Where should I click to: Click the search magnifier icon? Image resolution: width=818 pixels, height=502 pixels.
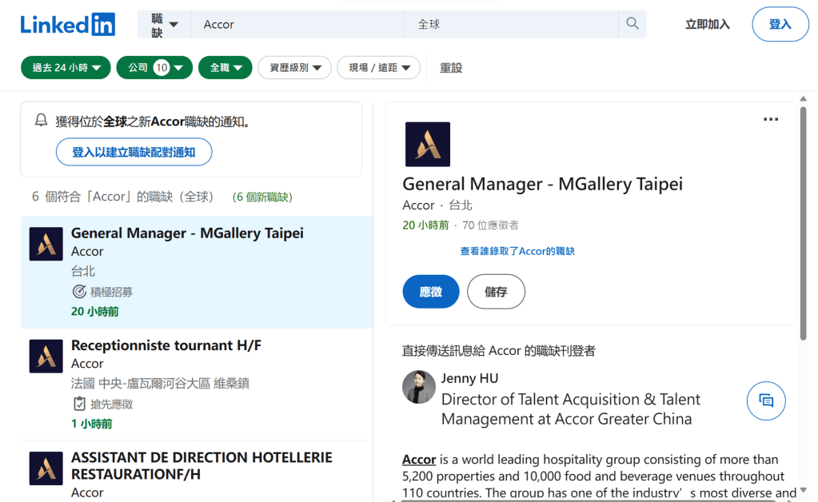pos(632,24)
